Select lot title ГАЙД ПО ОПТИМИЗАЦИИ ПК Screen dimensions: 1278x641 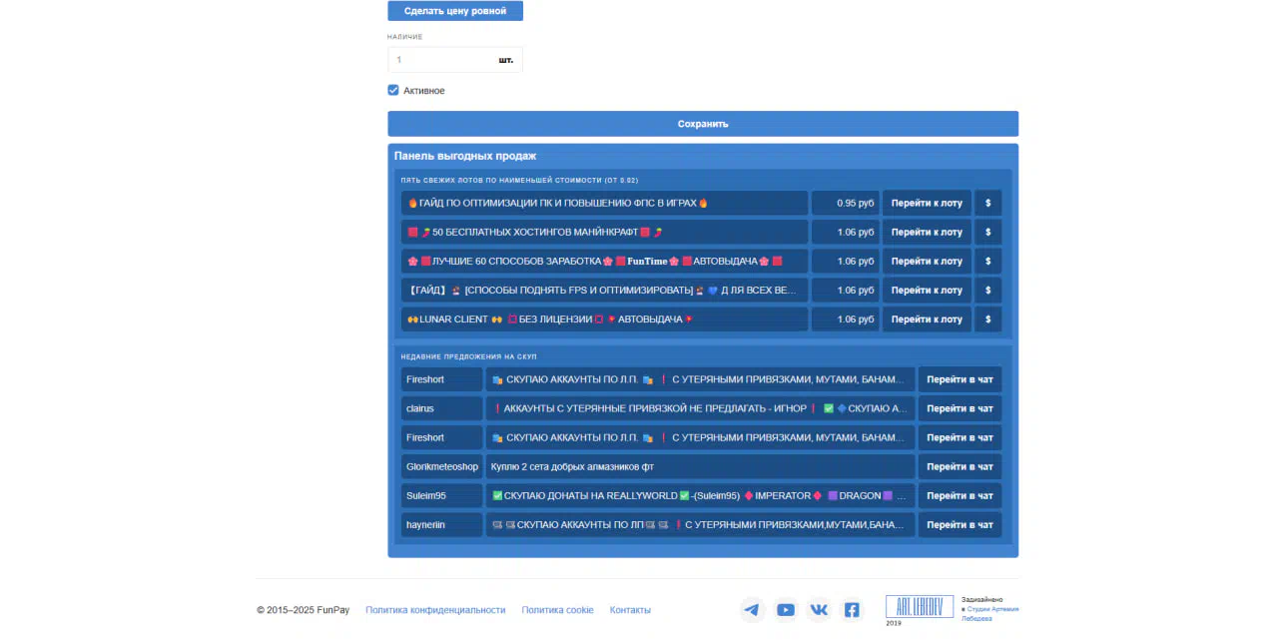605,203
